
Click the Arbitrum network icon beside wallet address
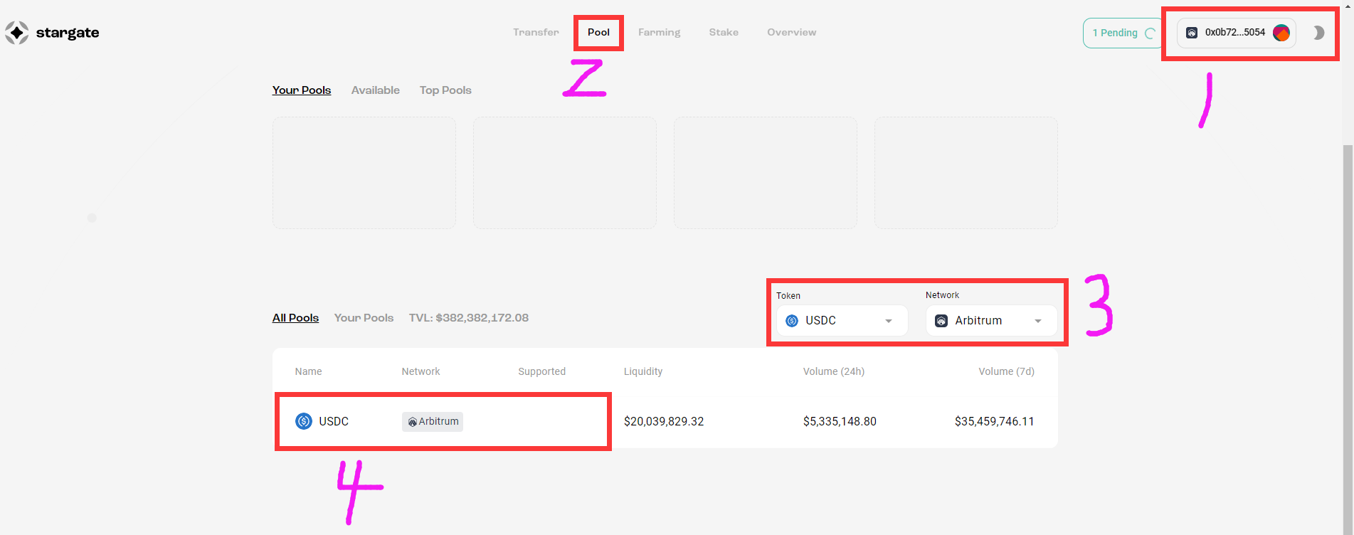point(1192,33)
